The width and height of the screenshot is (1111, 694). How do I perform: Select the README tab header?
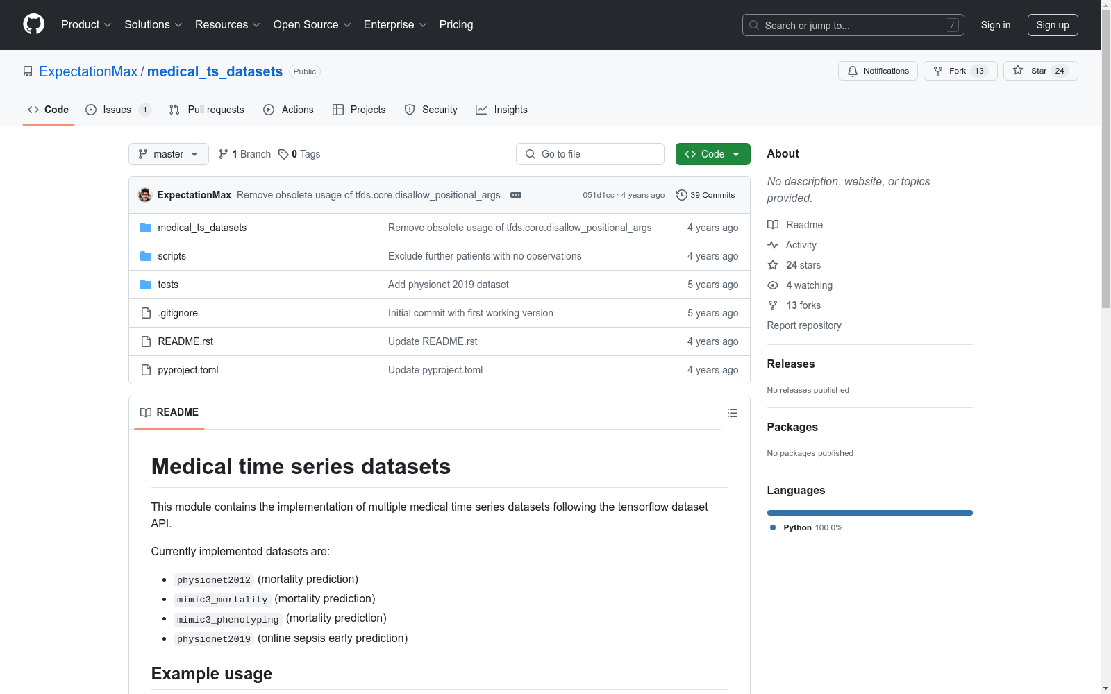click(x=169, y=412)
